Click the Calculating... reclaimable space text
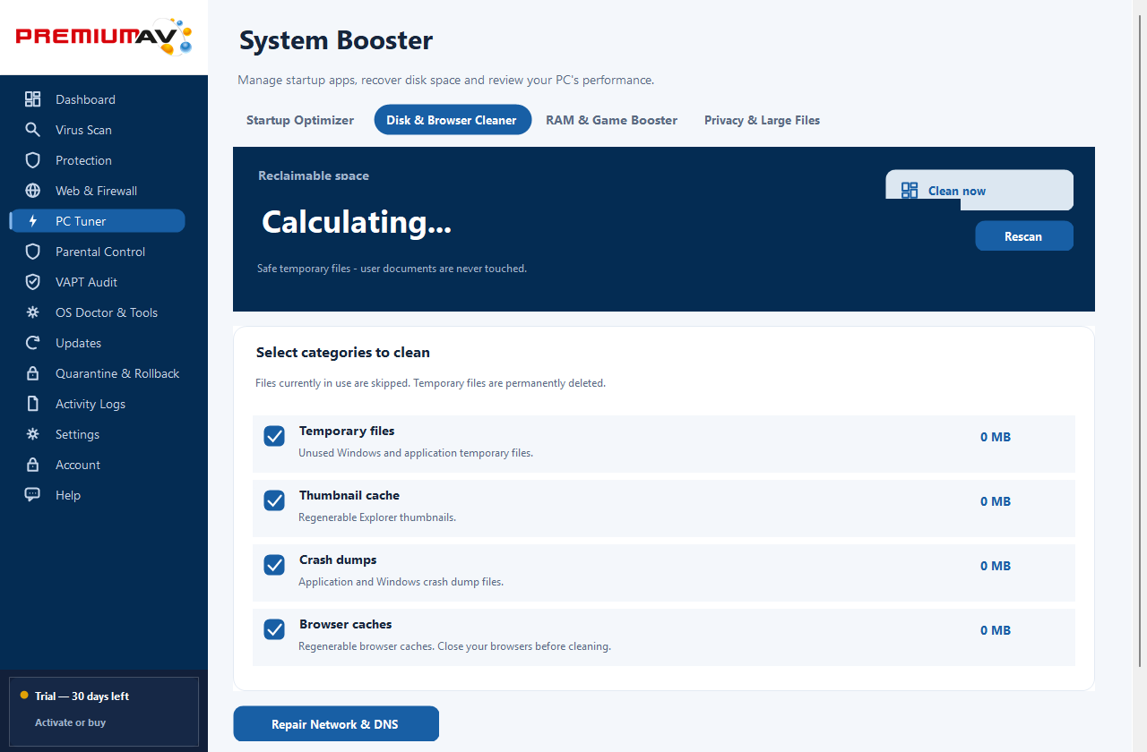Viewport: 1147px width, 752px height. click(357, 222)
